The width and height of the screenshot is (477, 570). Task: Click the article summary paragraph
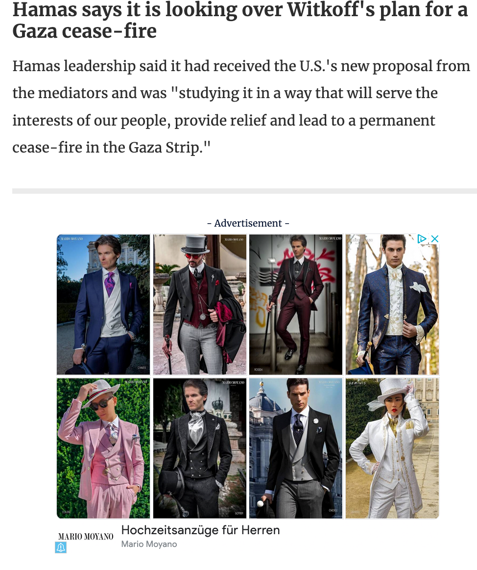click(x=241, y=106)
